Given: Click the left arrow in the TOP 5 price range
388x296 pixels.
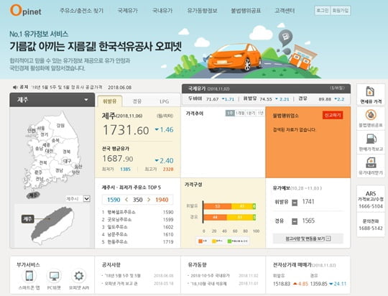Looking at the screenshot, I should pos(126,200).
